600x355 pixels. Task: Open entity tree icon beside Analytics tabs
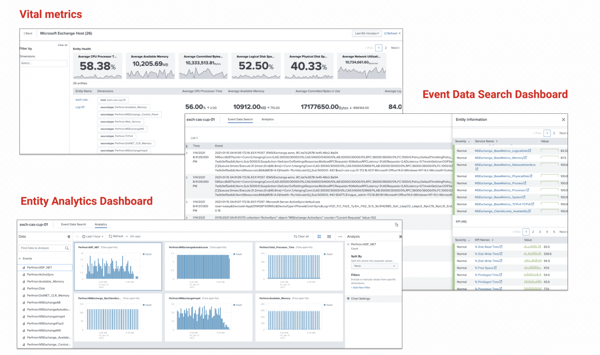coord(396,225)
